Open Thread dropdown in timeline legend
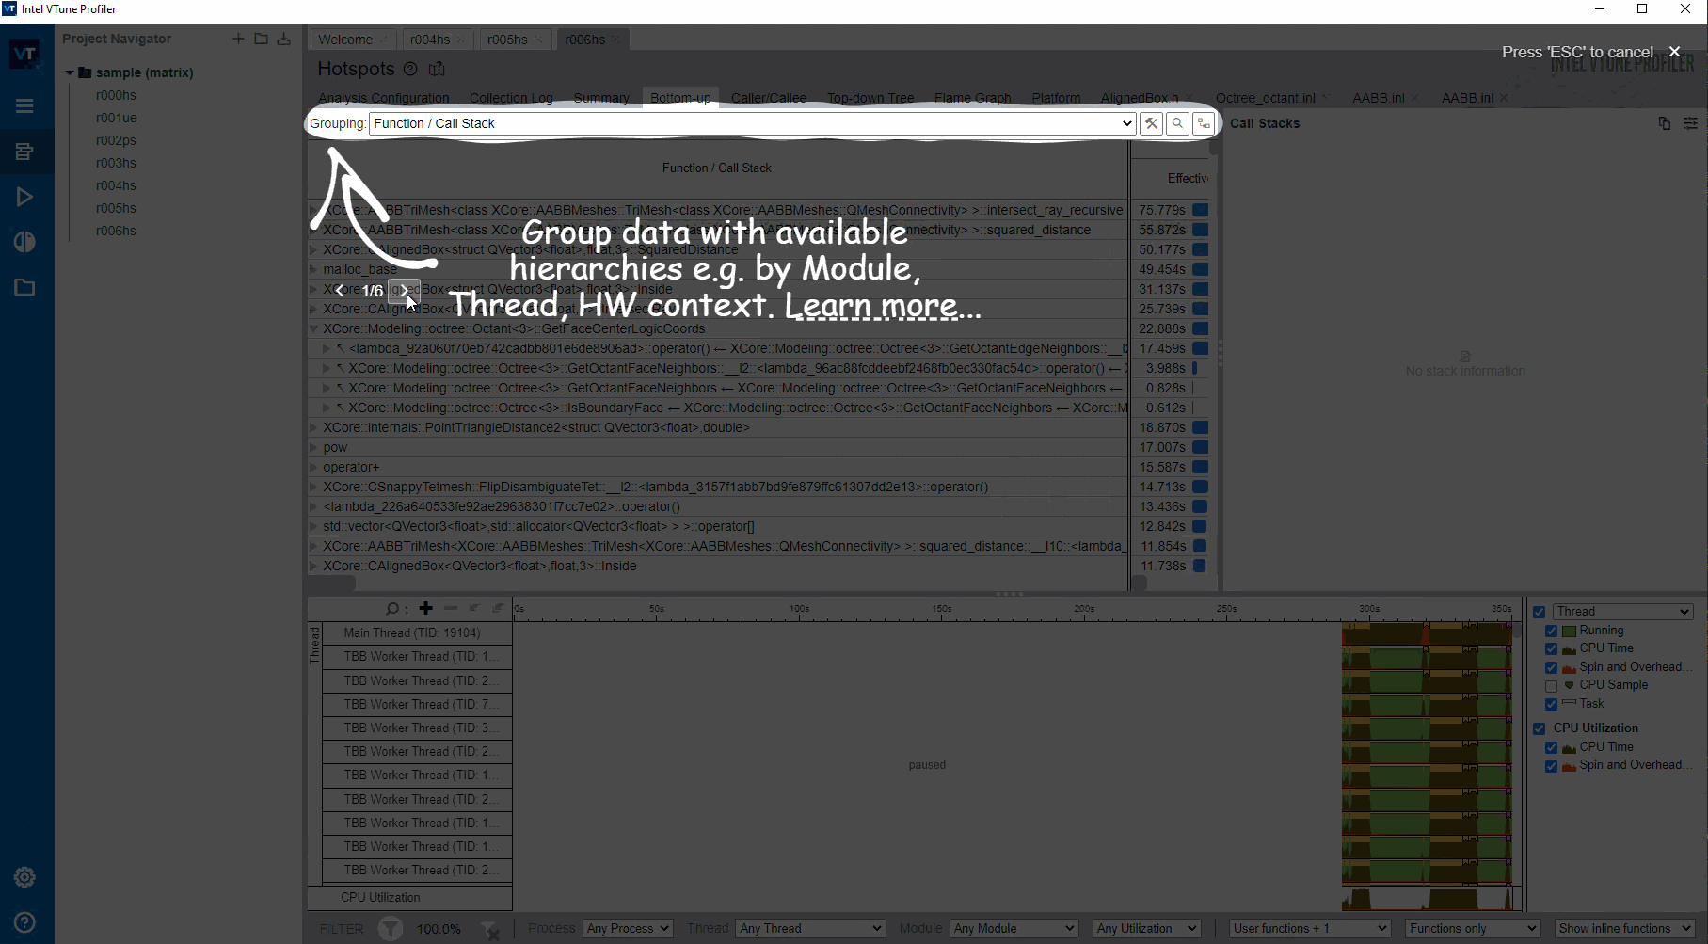1708x944 pixels. click(x=1623, y=612)
